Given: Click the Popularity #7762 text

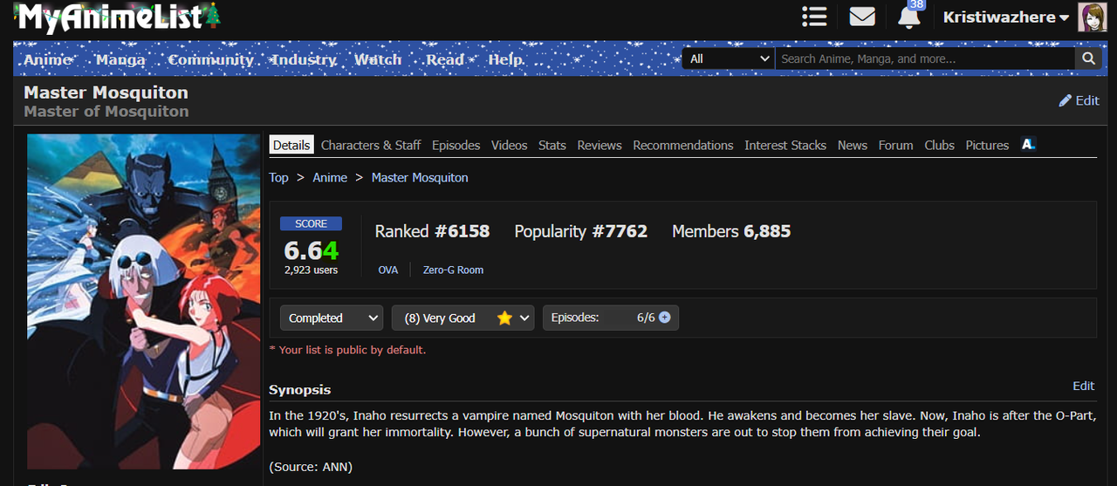Looking at the screenshot, I should coord(581,231).
